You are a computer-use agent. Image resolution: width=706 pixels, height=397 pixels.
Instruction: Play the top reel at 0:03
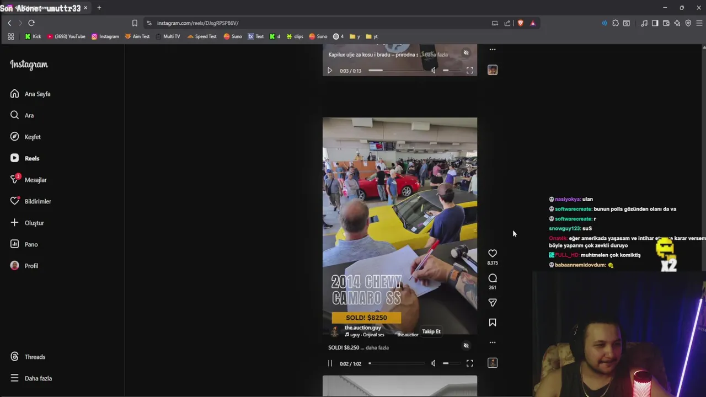[x=330, y=71]
